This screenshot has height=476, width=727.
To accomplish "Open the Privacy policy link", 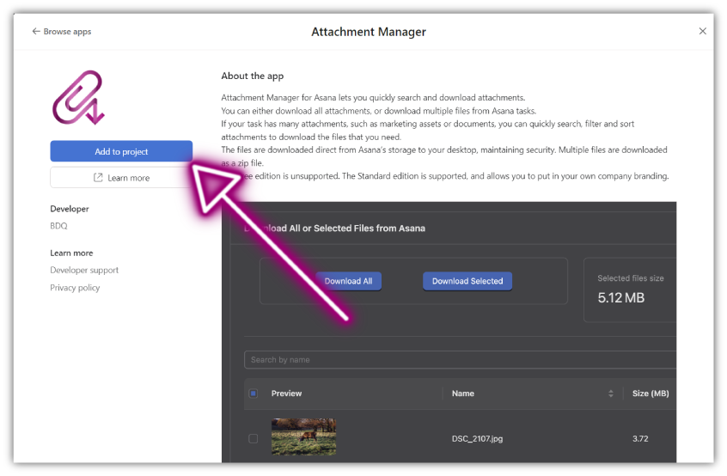I will [x=75, y=287].
